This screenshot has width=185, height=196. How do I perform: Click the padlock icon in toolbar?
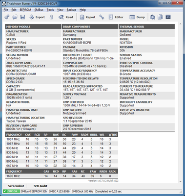51,17
